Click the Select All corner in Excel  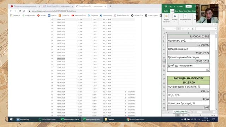point(164,33)
